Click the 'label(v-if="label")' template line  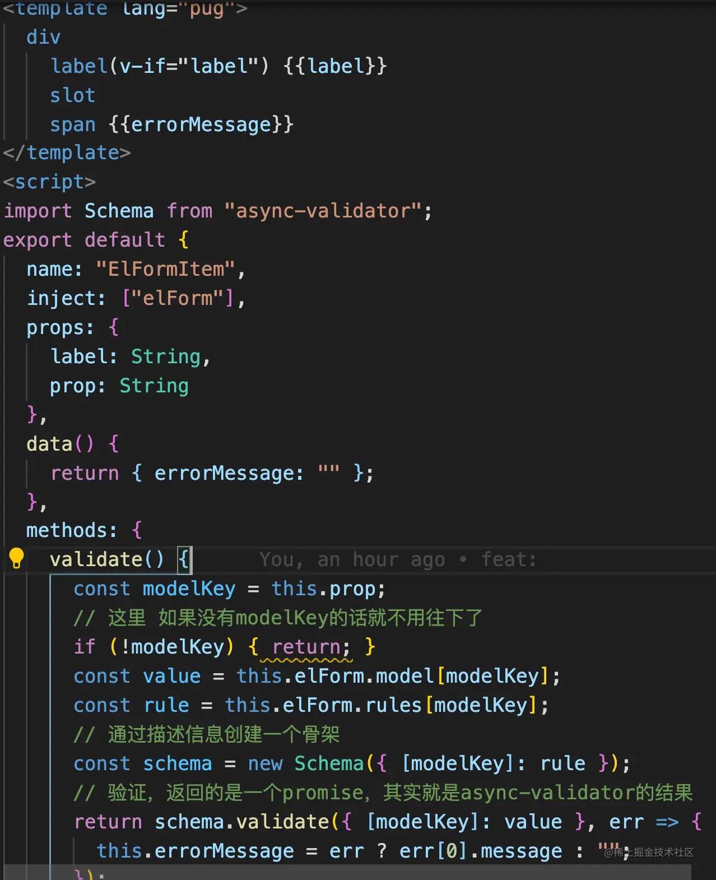pos(218,66)
